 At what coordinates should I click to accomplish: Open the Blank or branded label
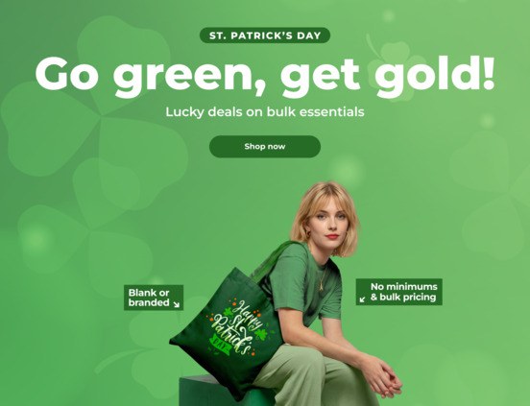[154, 298]
